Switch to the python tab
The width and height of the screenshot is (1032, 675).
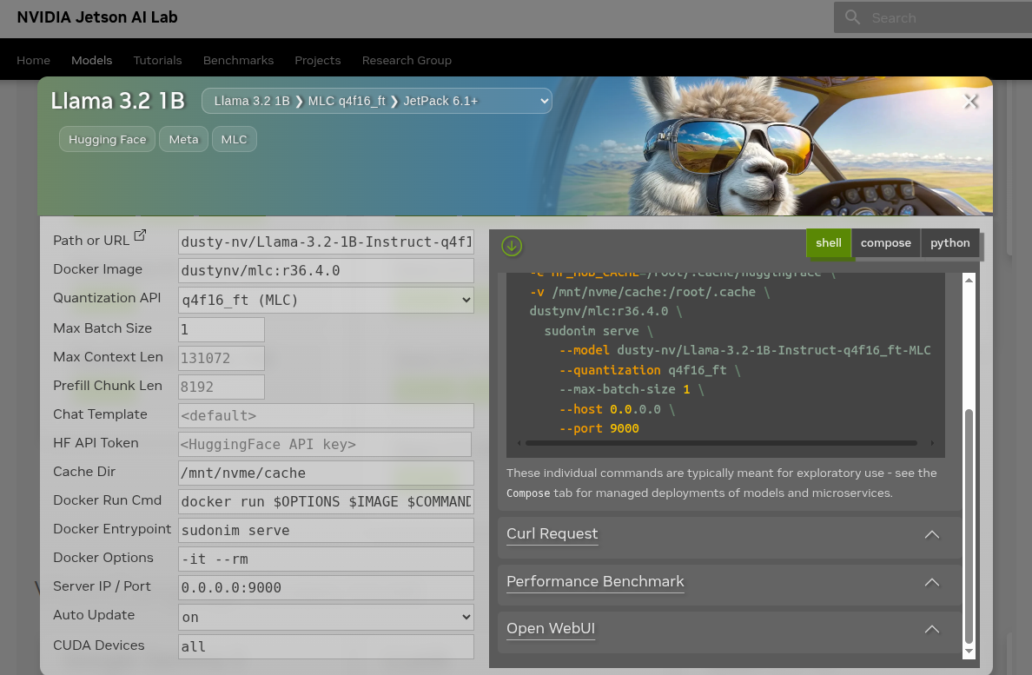(949, 242)
